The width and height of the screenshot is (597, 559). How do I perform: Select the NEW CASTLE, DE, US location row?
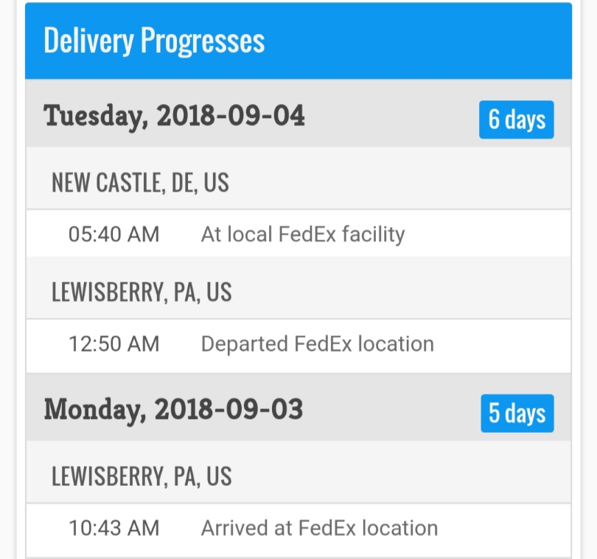[140, 183]
